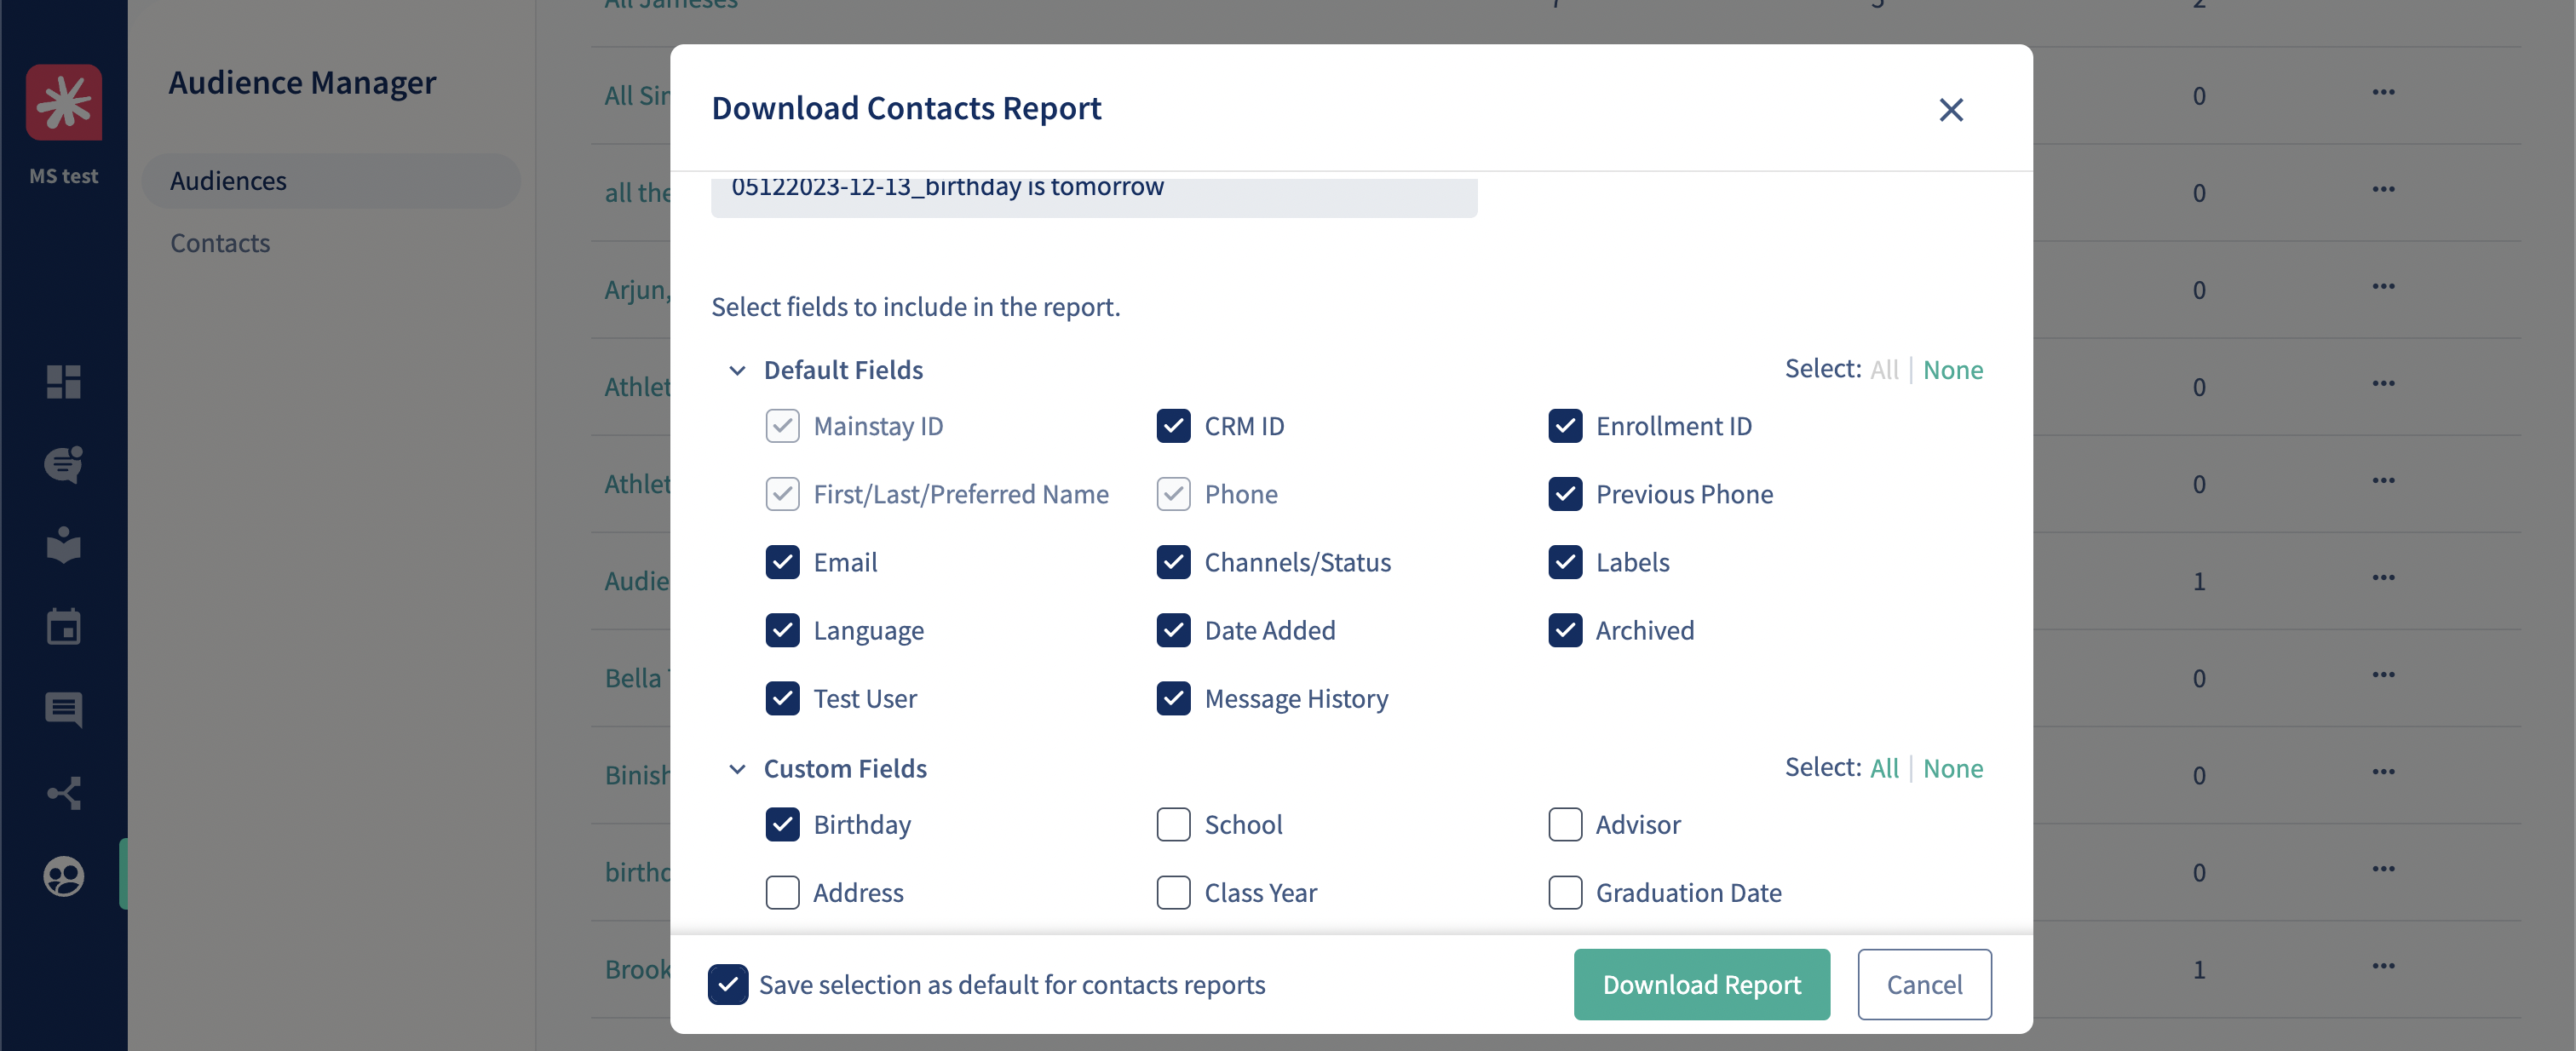Check the School custom field
Screen dimensions: 2576x1051
click(x=1173, y=824)
